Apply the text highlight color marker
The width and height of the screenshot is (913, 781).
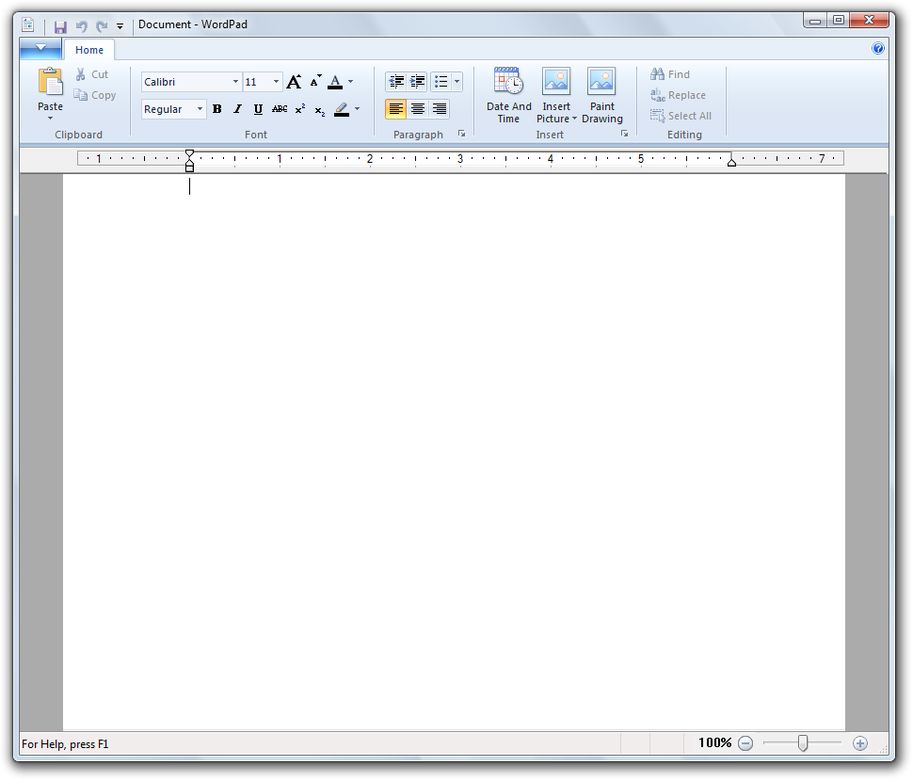coord(342,109)
